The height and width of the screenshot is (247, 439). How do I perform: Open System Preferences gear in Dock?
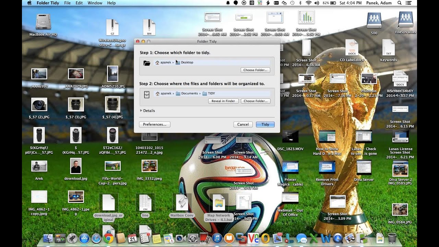193,238
